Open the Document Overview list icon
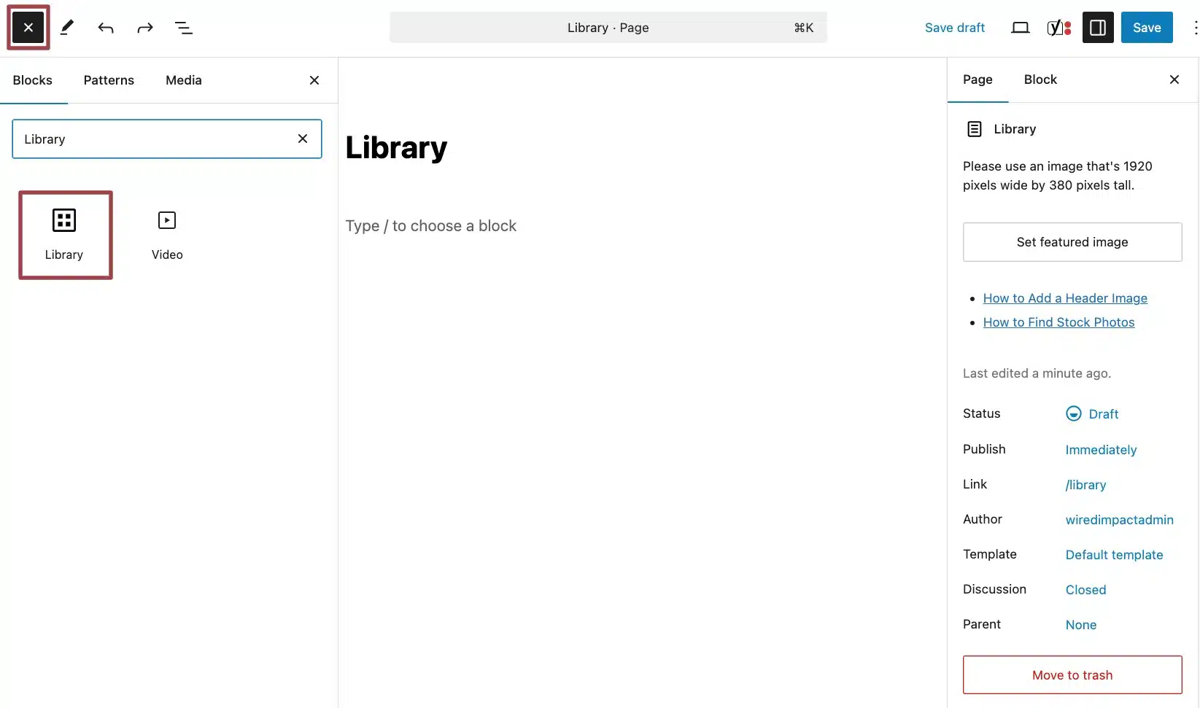This screenshot has width=1200, height=708. 184,28
